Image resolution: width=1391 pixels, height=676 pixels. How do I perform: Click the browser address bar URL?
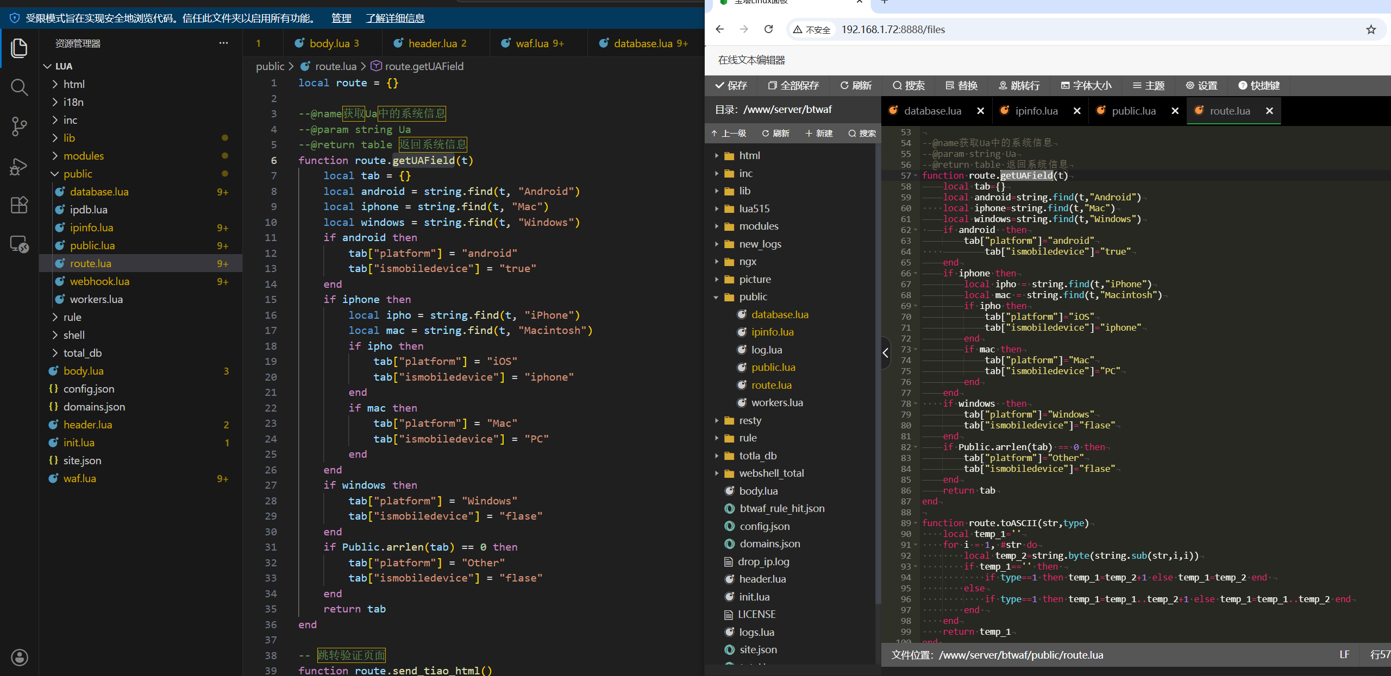893,29
